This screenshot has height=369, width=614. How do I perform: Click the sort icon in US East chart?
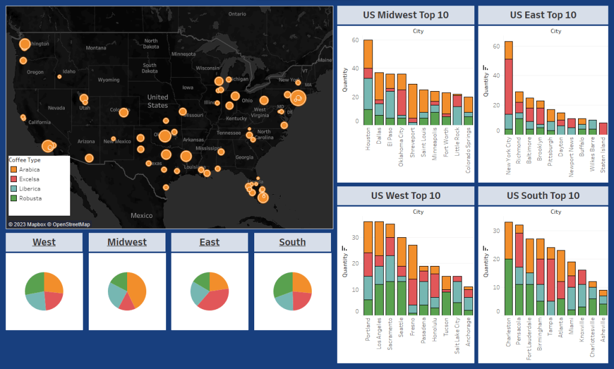click(485, 68)
